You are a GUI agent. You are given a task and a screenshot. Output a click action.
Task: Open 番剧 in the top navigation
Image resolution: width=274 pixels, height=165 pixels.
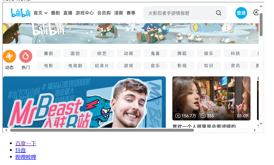55,13
